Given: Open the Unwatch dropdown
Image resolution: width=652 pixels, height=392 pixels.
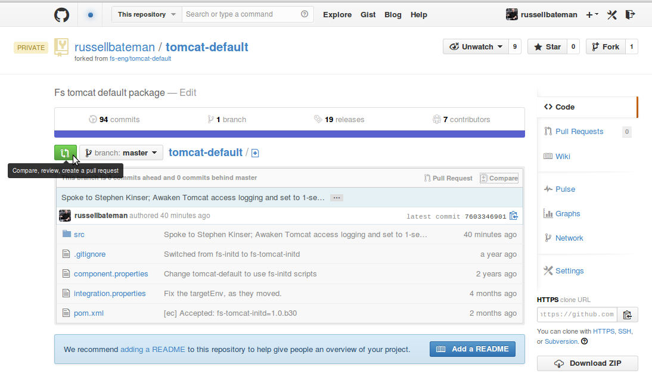Looking at the screenshot, I should point(476,46).
